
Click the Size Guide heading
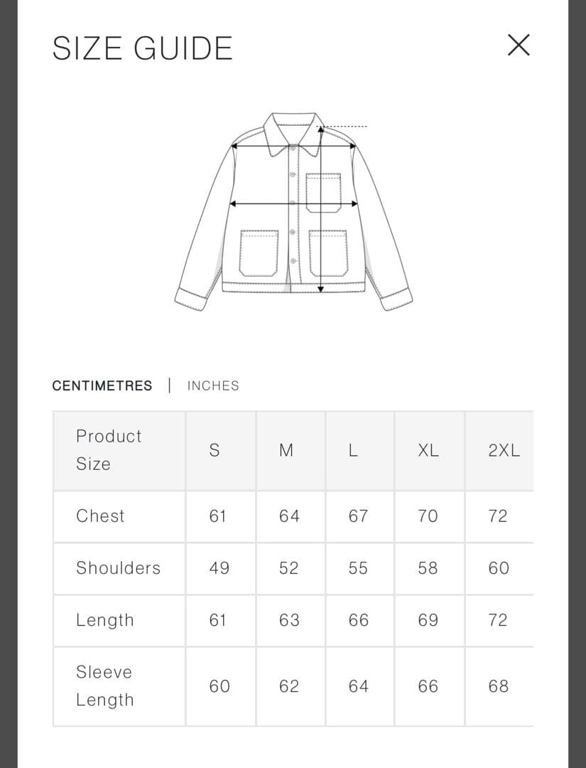(143, 48)
